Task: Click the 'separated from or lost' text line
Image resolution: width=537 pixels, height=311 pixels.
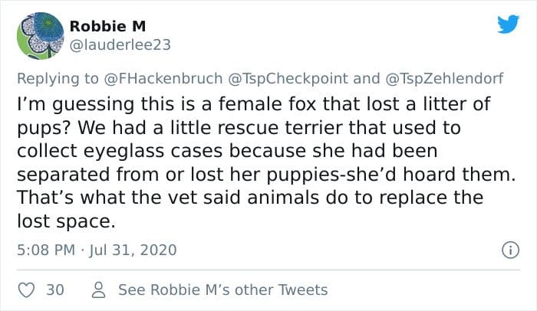Action: point(266,174)
